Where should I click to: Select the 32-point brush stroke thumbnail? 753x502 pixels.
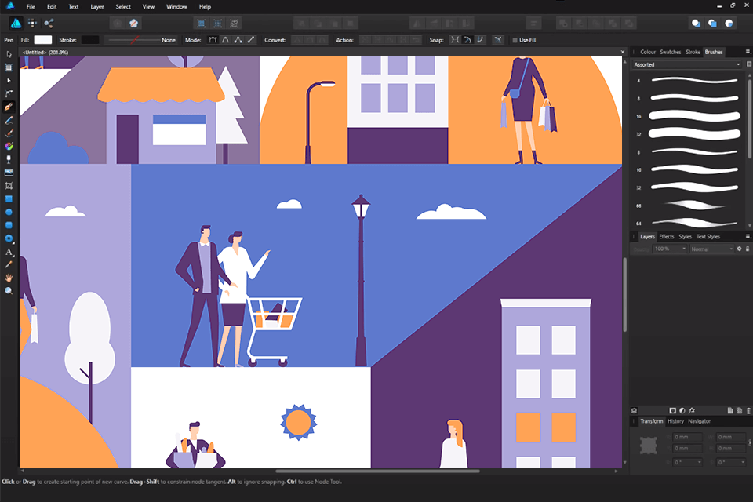690,133
